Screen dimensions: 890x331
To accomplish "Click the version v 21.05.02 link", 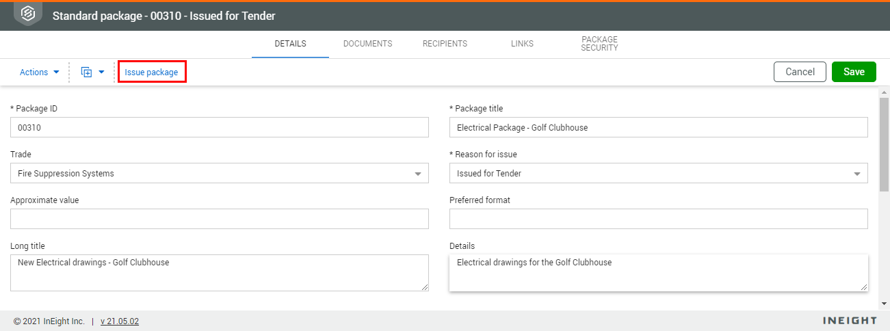I will click(x=120, y=321).
